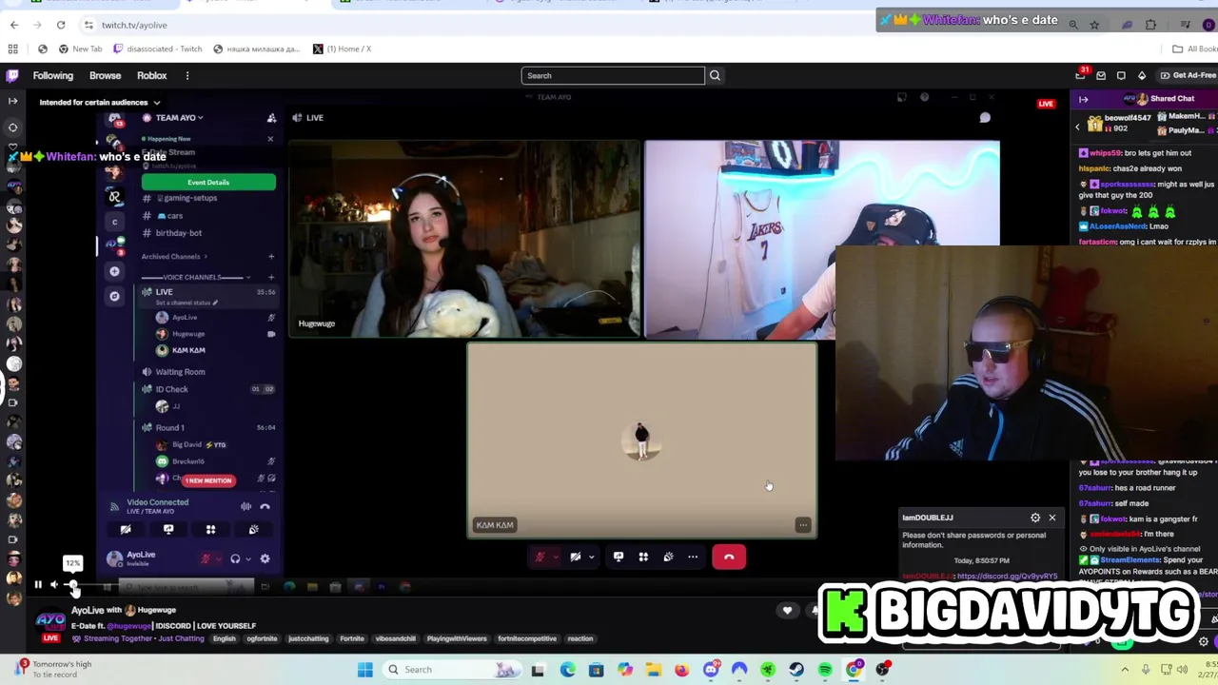The height and width of the screenshot is (685, 1218).
Task: Open the discord.gg invite link in whisper
Action: pos(1006,577)
